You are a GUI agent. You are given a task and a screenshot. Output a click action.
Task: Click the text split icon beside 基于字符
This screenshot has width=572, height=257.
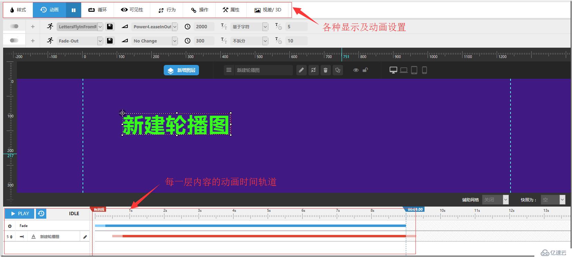click(x=224, y=26)
